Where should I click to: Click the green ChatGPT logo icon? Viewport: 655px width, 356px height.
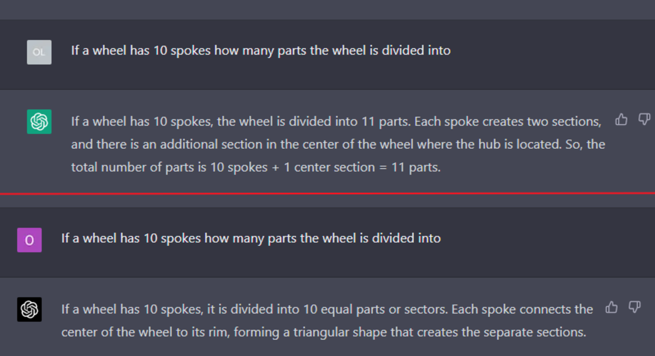[x=39, y=122]
